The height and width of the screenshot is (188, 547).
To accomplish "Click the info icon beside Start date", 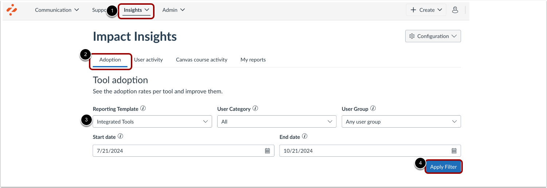I will pyautogui.click(x=121, y=137).
